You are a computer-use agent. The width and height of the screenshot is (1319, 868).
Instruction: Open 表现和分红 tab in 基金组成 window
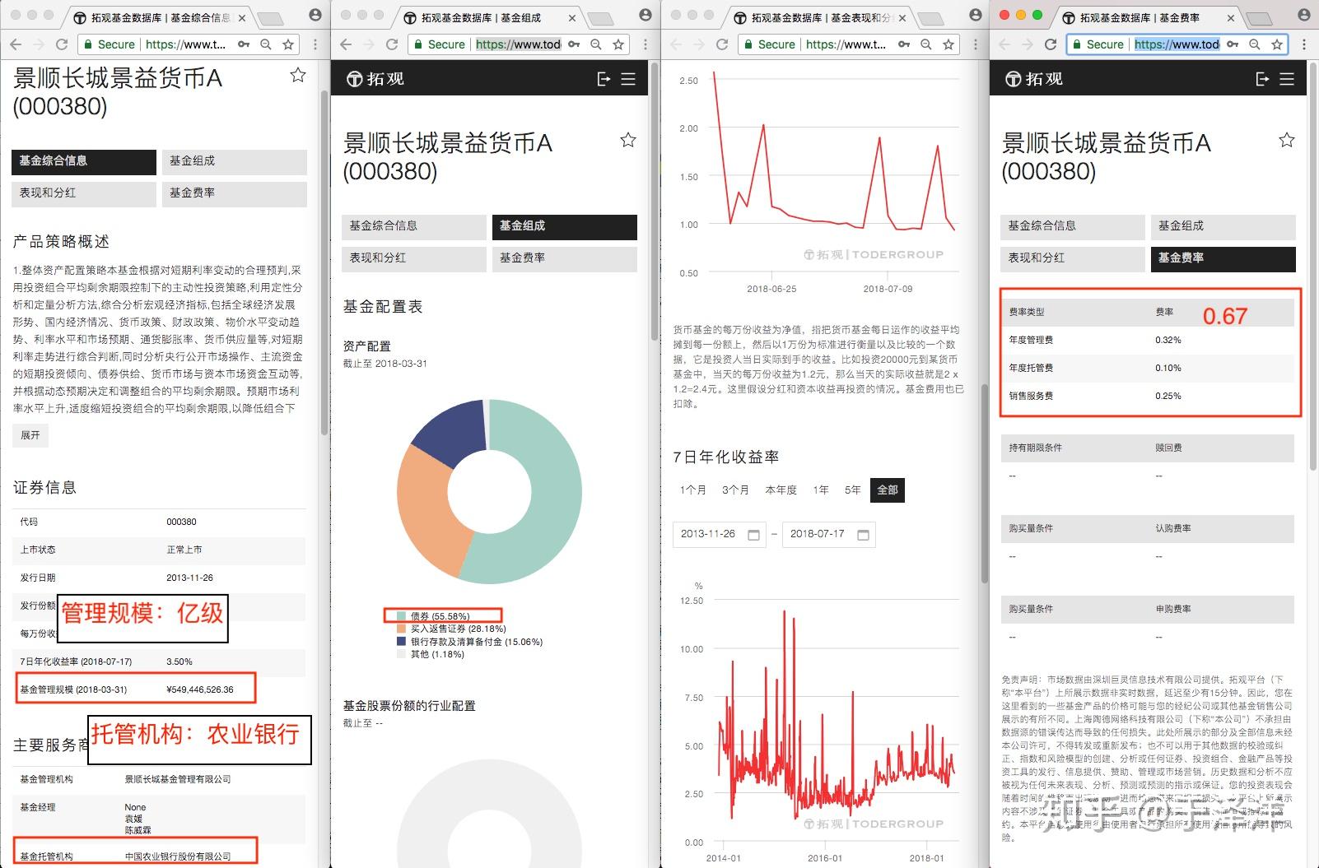(x=414, y=258)
